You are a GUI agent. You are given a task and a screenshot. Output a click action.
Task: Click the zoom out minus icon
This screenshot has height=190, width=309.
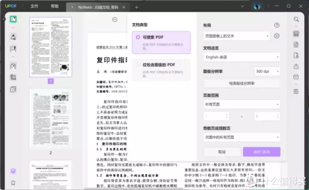pyautogui.click(x=115, y=20)
